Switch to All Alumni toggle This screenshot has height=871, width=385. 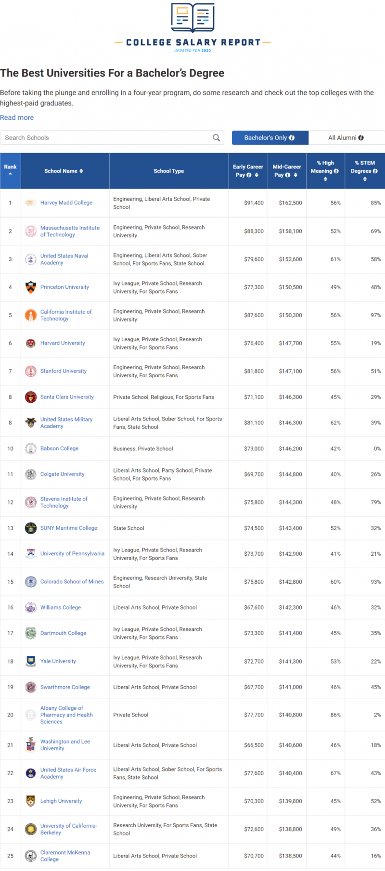pyautogui.click(x=346, y=138)
